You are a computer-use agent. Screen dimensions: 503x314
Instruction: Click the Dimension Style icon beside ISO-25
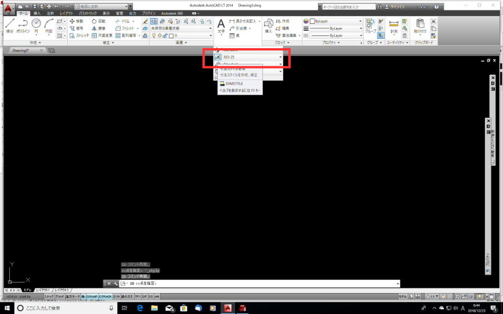click(x=218, y=57)
